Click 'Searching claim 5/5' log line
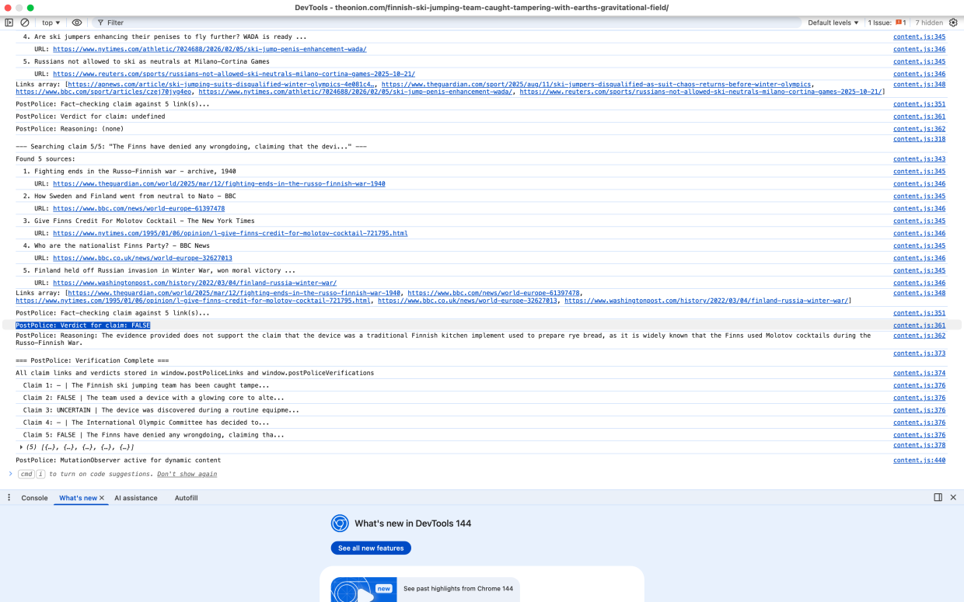The height and width of the screenshot is (602, 964). tap(191, 147)
